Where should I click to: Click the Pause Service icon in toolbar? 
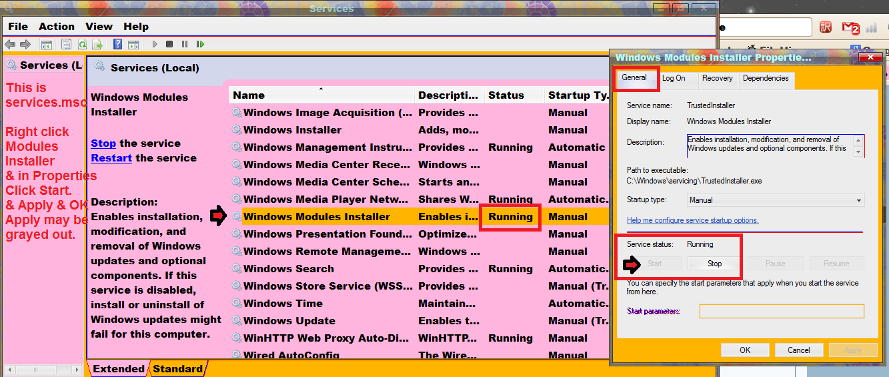[185, 45]
